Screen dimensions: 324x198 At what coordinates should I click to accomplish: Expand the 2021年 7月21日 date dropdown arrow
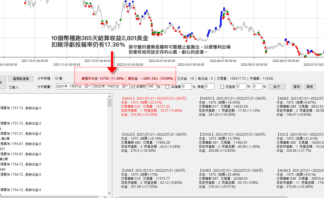click(x=90, y=86)
